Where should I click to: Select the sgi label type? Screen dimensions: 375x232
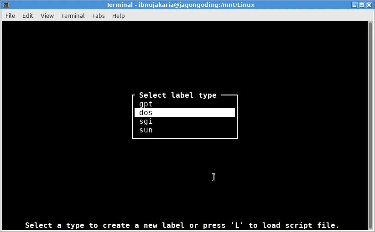click(x=185, y=121)
